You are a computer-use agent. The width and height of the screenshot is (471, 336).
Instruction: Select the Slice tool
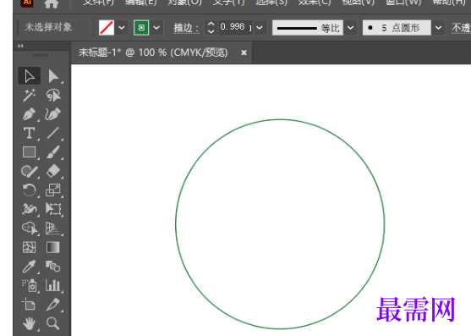click(x=53, y=304)
